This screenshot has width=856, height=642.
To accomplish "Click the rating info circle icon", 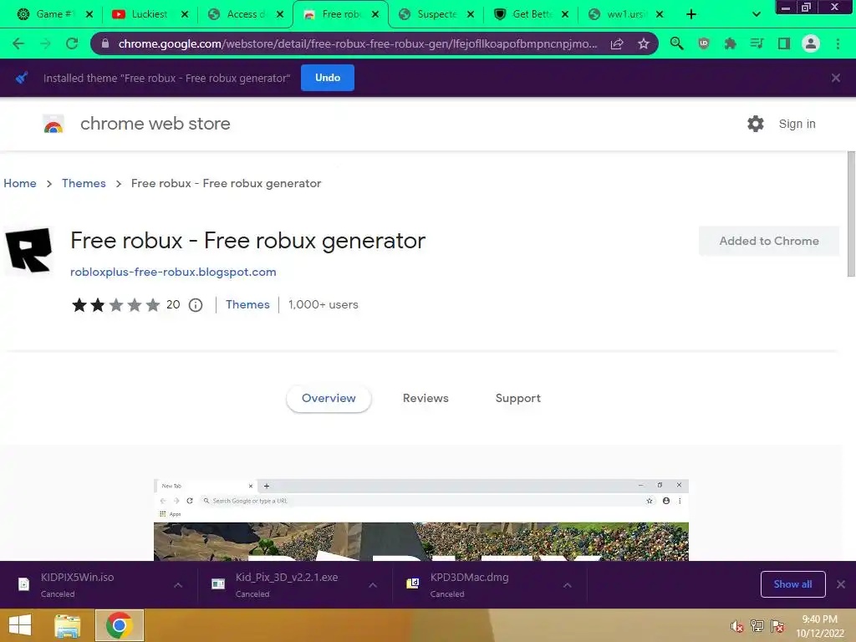I will 196,305.
